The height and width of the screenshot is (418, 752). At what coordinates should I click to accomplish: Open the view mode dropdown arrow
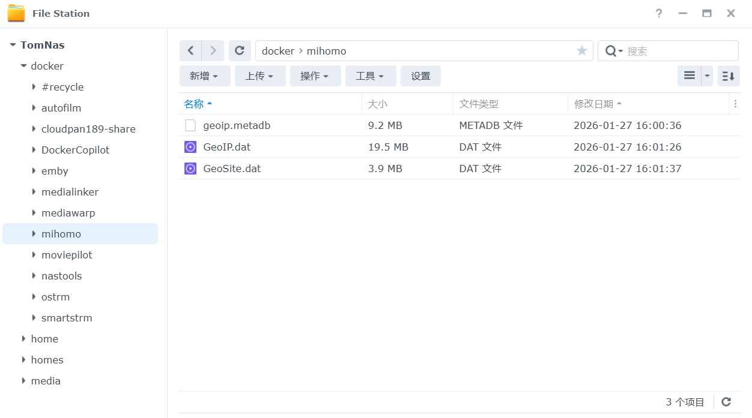coord(707,76)
